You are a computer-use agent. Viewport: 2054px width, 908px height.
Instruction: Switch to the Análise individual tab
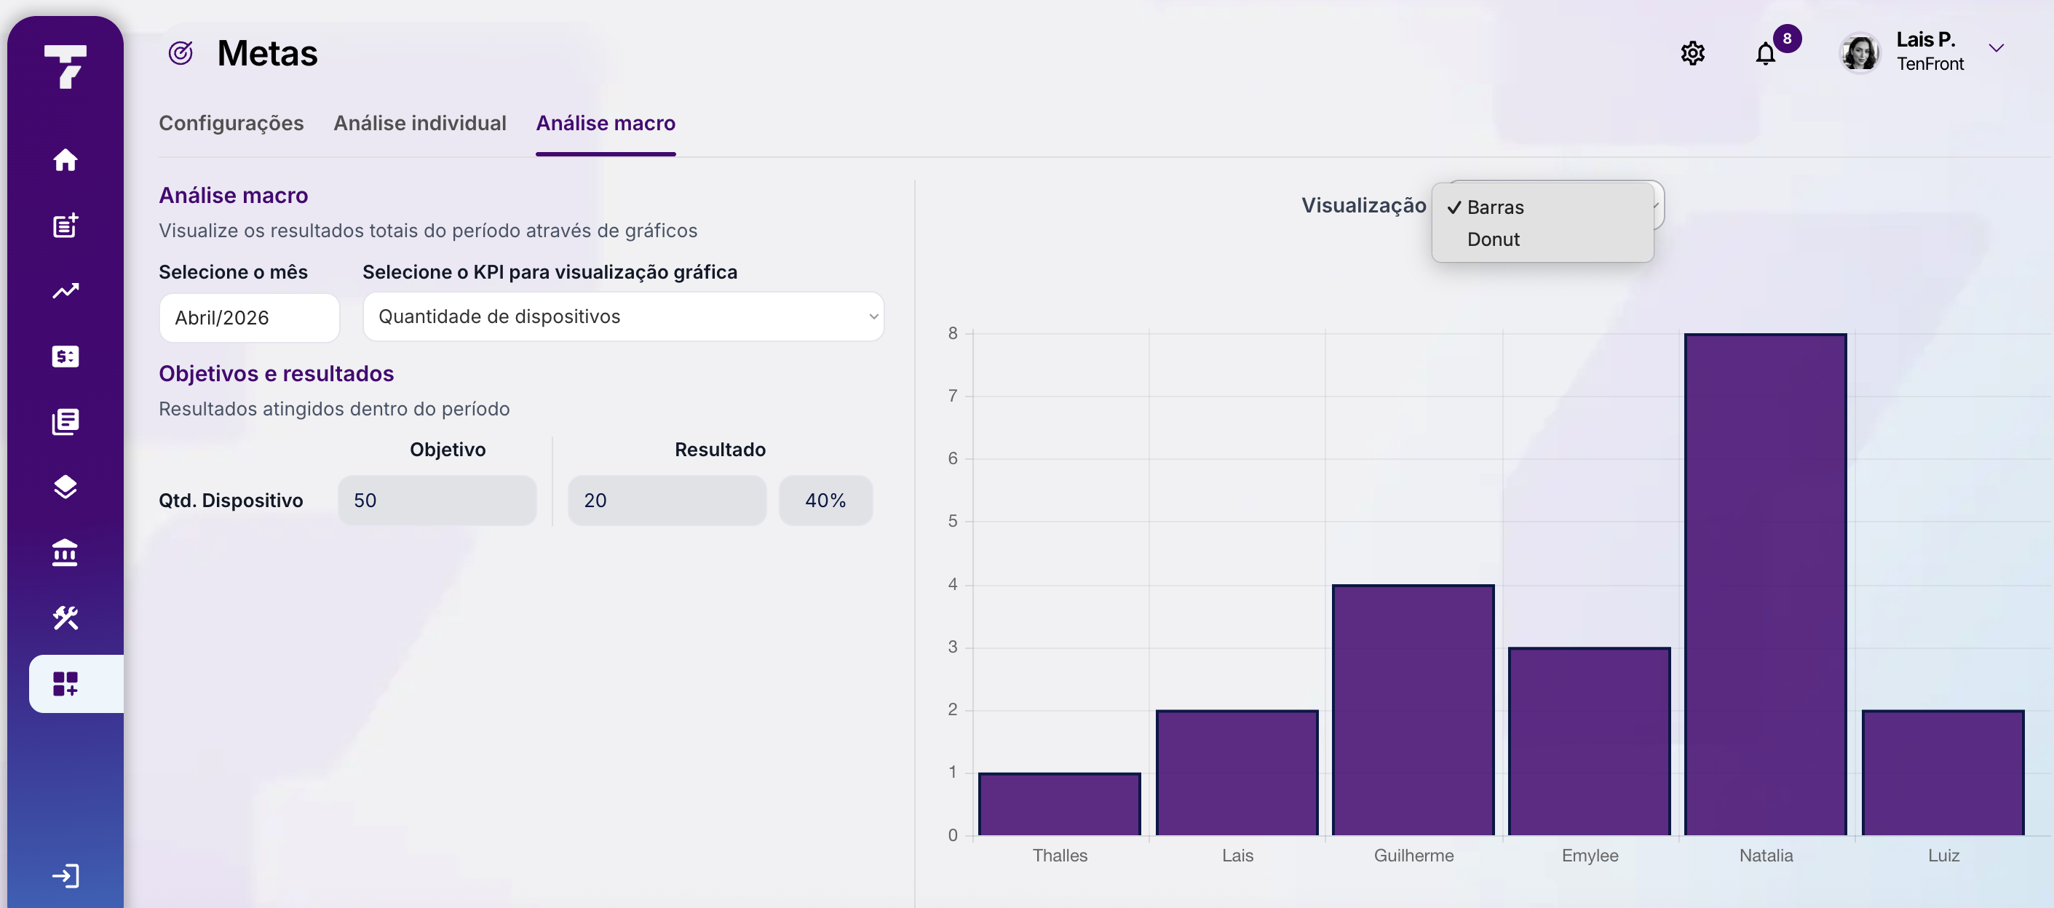click(419, 123)
